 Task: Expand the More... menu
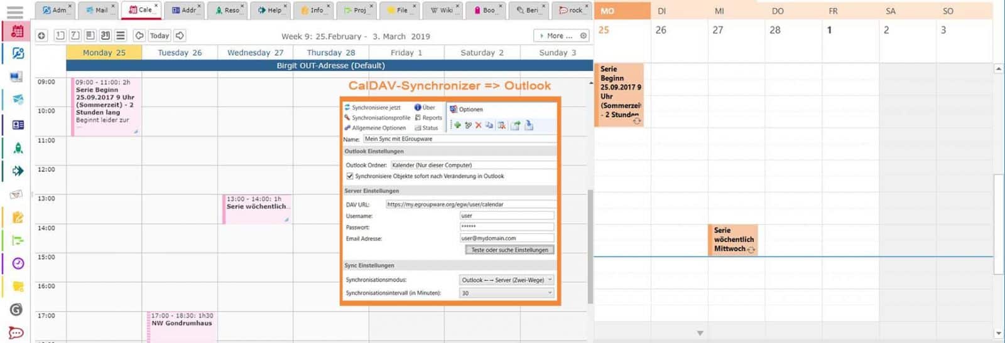pos(556,36)
